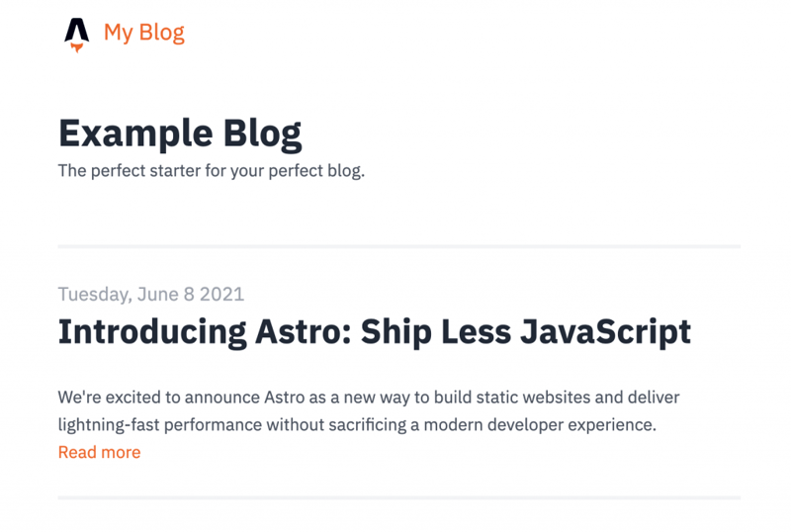Click the divider line below Read more
This screenshot has height=532, width=791.
click(398, 497)
